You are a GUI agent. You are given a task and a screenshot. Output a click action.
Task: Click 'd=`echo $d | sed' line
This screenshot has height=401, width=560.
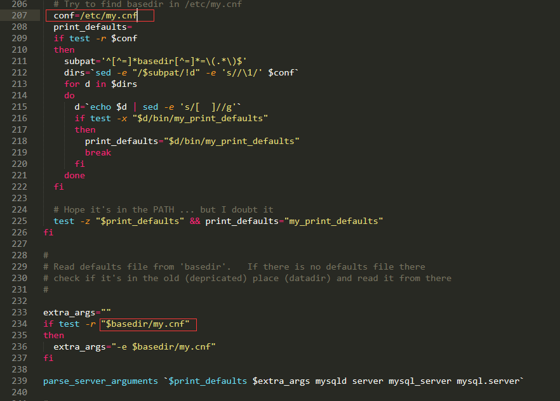(158, 107)
